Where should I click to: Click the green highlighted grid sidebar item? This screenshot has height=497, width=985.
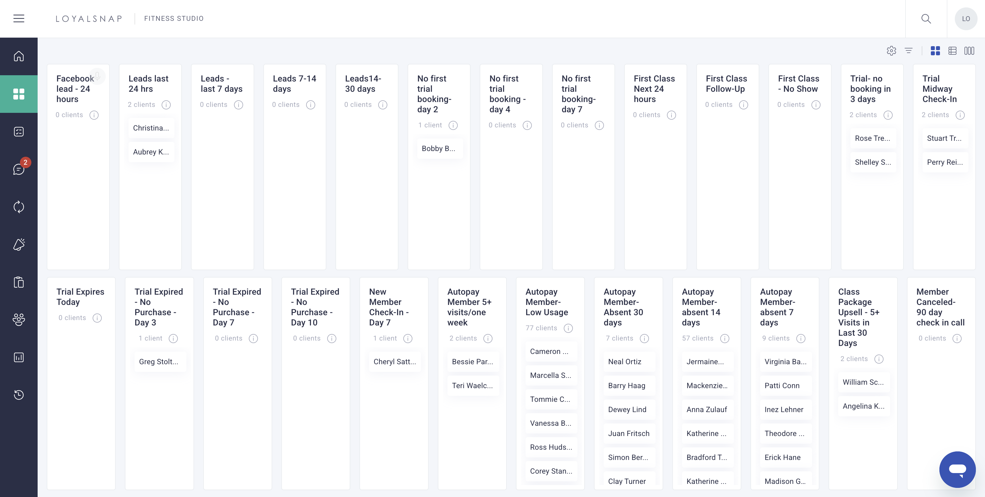tap(19, 94)
